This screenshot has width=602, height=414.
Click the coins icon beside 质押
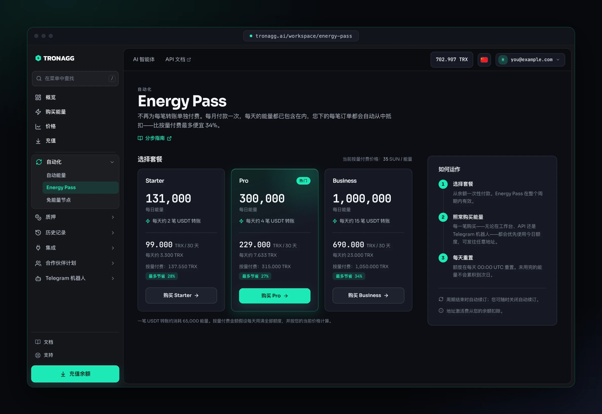pyautogui.click(x=38, y=217)
